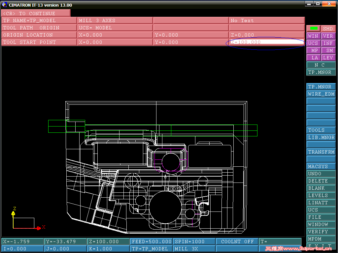Viewport: 338px width, 253px height.
Task: Click the INF info button
Action: (328, 43)
